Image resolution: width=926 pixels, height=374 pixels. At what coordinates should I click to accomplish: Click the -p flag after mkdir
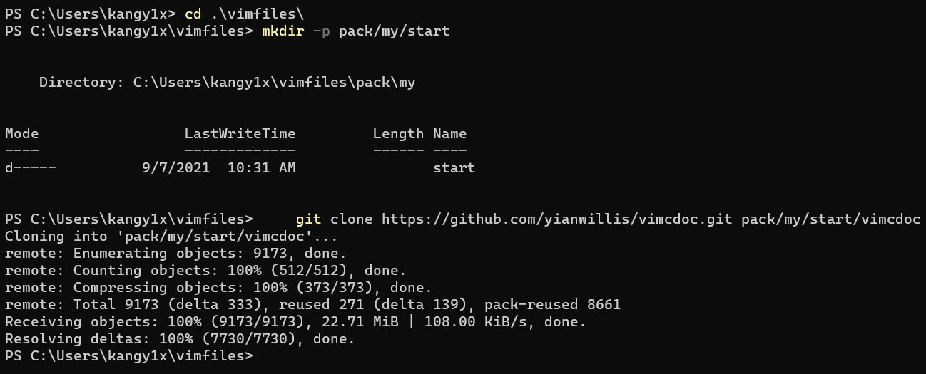pyautogui.click(x=322, y=31)
